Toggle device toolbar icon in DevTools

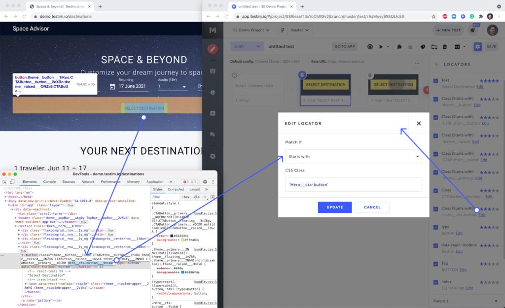coord(12,182)
